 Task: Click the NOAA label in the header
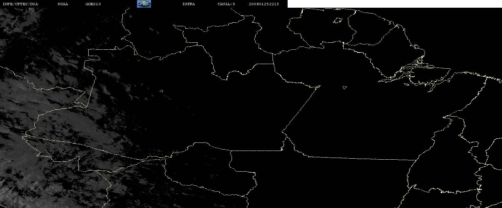[63, 4]
